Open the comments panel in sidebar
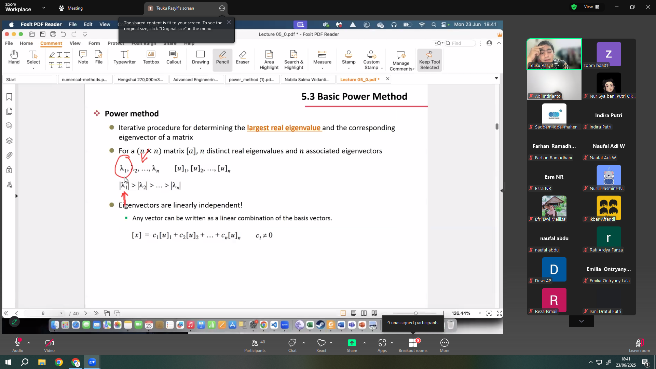 [x=9, y=126]
